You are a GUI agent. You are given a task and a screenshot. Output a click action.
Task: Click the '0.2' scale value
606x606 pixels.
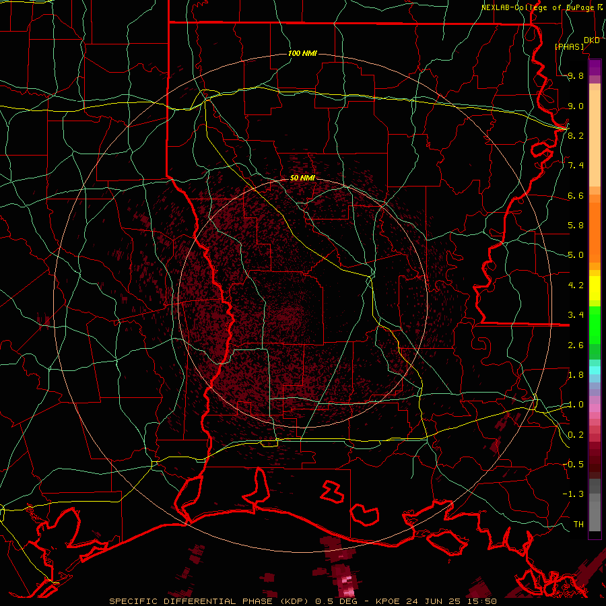pos(576,434)
